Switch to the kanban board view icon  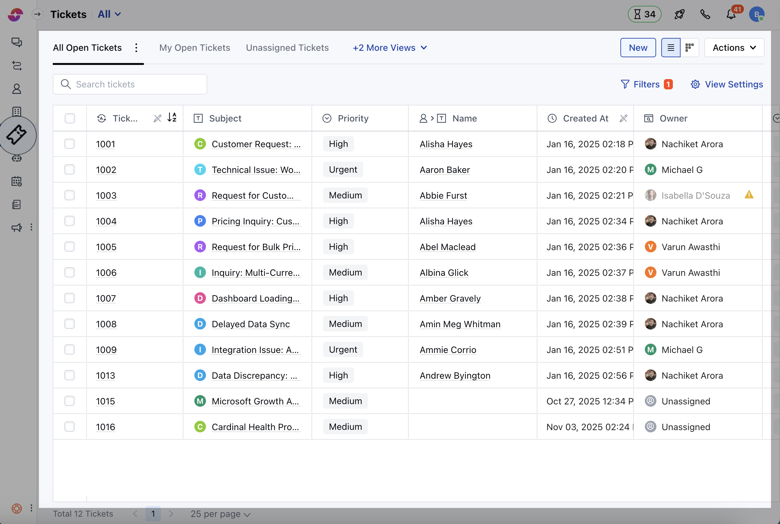coord(689,48)
